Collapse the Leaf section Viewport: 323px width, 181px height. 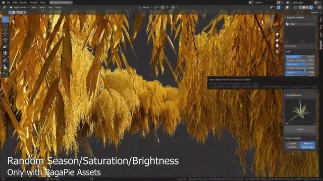pos(288,51)
